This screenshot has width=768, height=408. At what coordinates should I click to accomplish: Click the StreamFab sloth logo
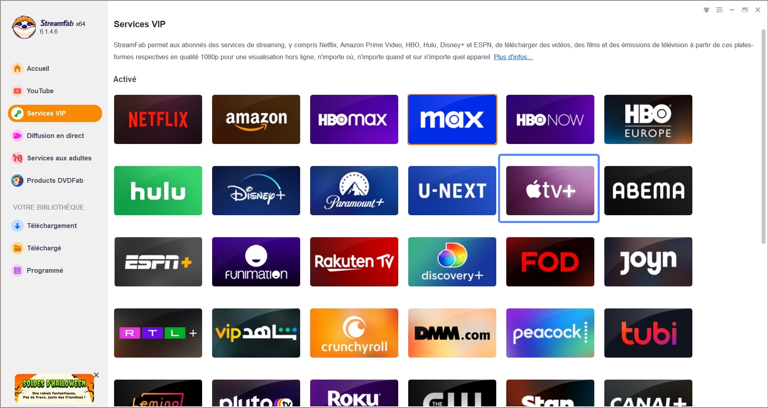[24, 27]
